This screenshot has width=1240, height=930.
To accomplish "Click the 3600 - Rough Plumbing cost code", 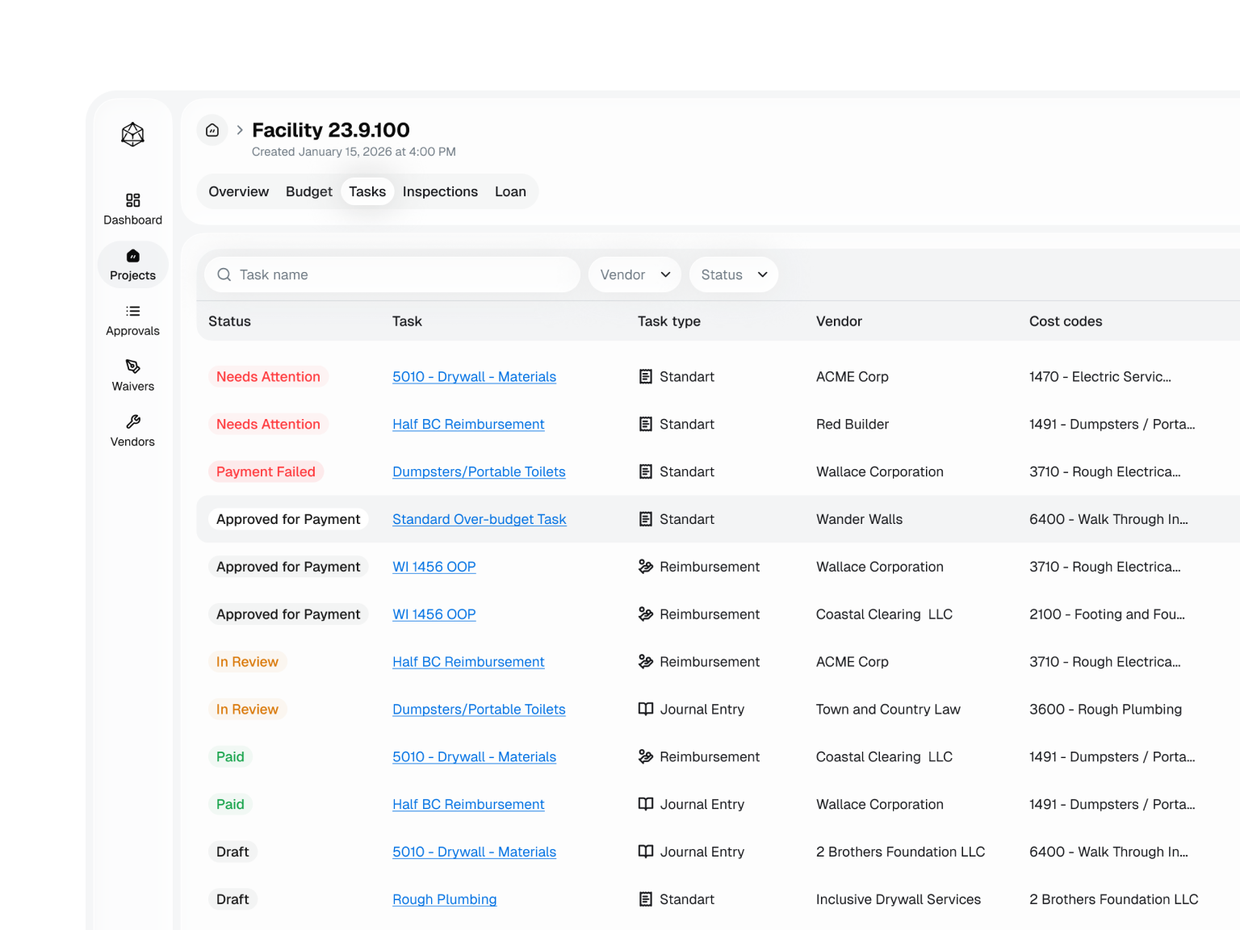I will point(1105,710).
